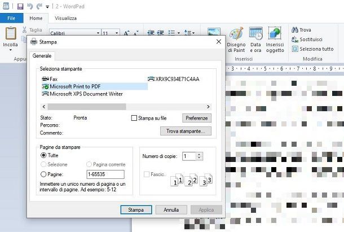
Task: Click the Stampa button to print
Action: point(136,210)
